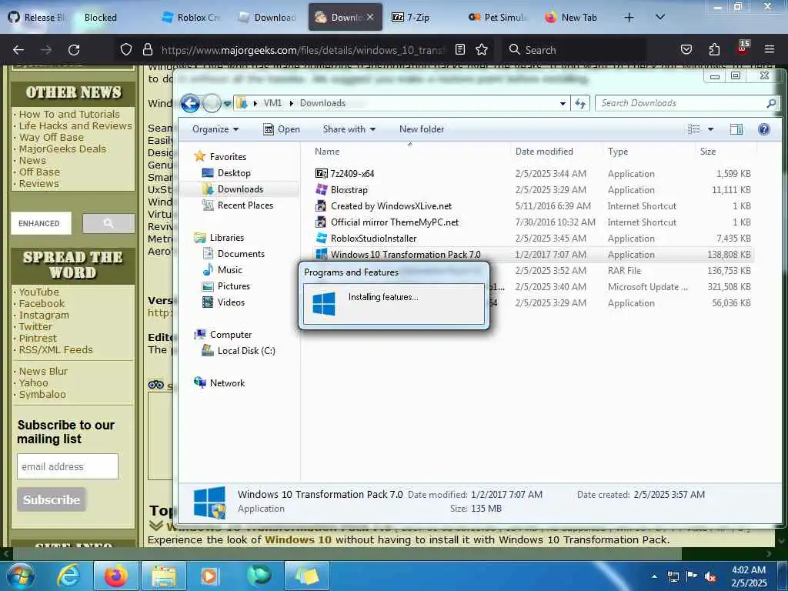788x591 pixels.
Task: Open Firefox tracking protection shield
Action: click(x=126, y=49)
